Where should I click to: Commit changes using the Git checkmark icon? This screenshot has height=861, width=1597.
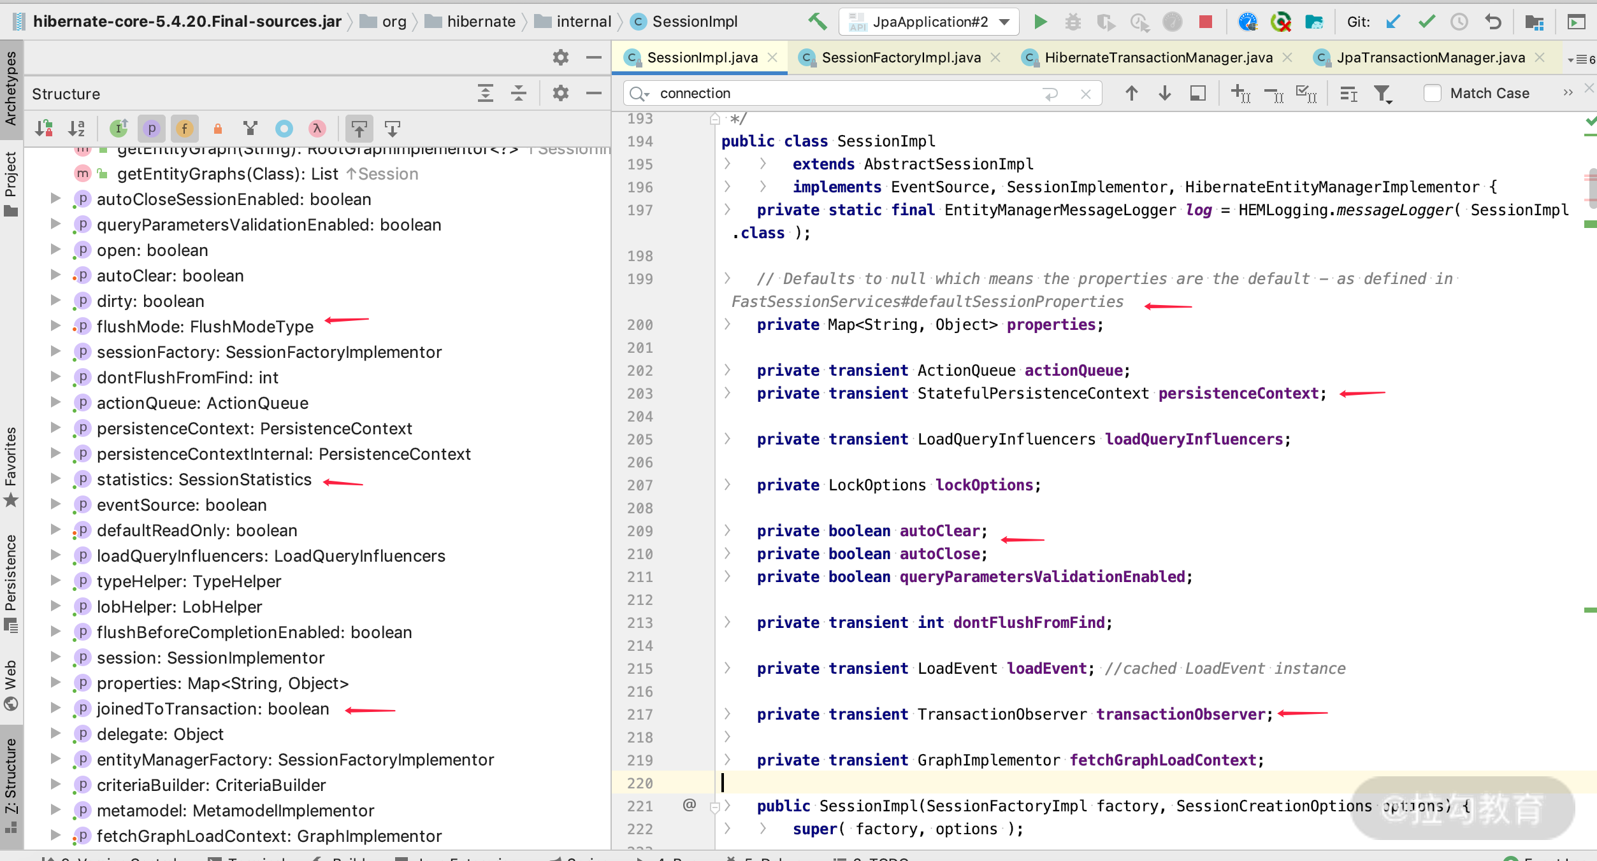1425,21
